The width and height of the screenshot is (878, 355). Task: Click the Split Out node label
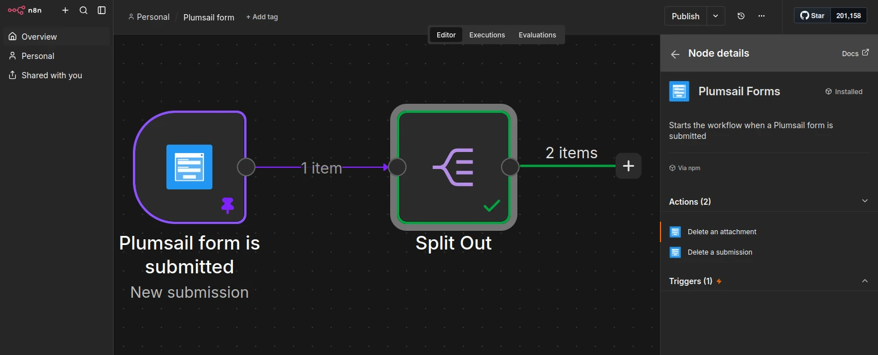[x=454, y=243]
